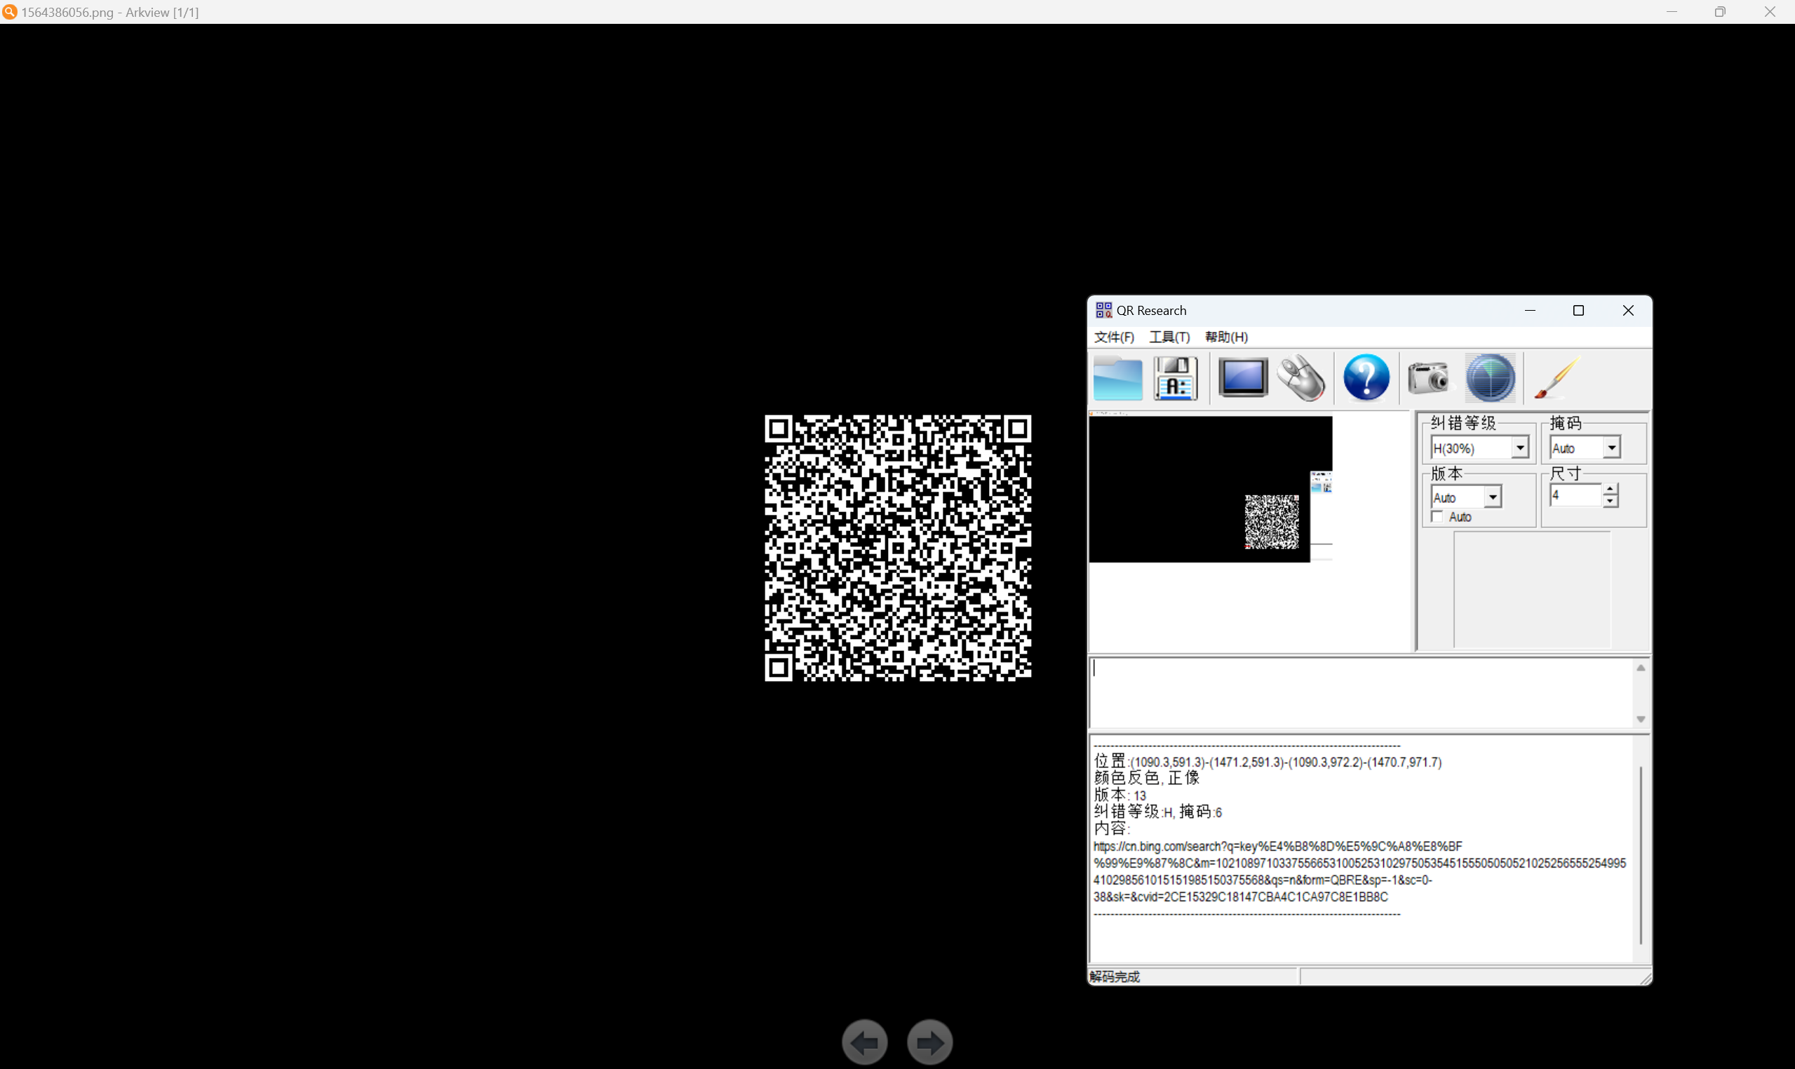
Task: Click the empty text input box
Action: [1361, 693]
